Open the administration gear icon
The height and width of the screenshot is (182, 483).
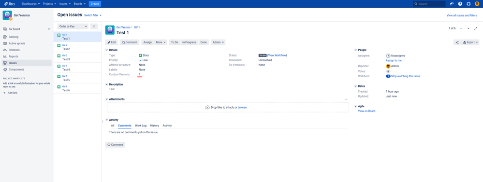tap(468, 4)
